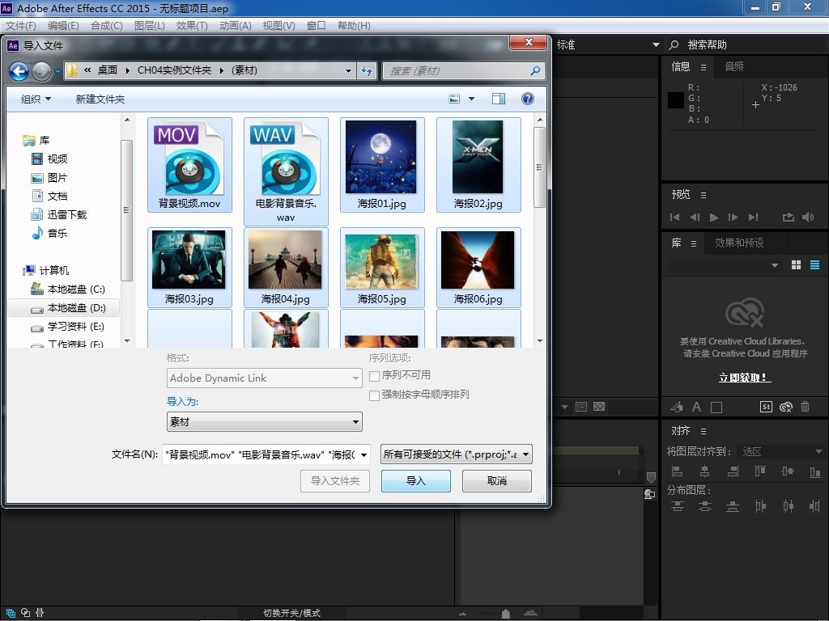Adjust the timeline zoom slider handle
Viewport: 829px width, 621px height.
pos(505,614)
